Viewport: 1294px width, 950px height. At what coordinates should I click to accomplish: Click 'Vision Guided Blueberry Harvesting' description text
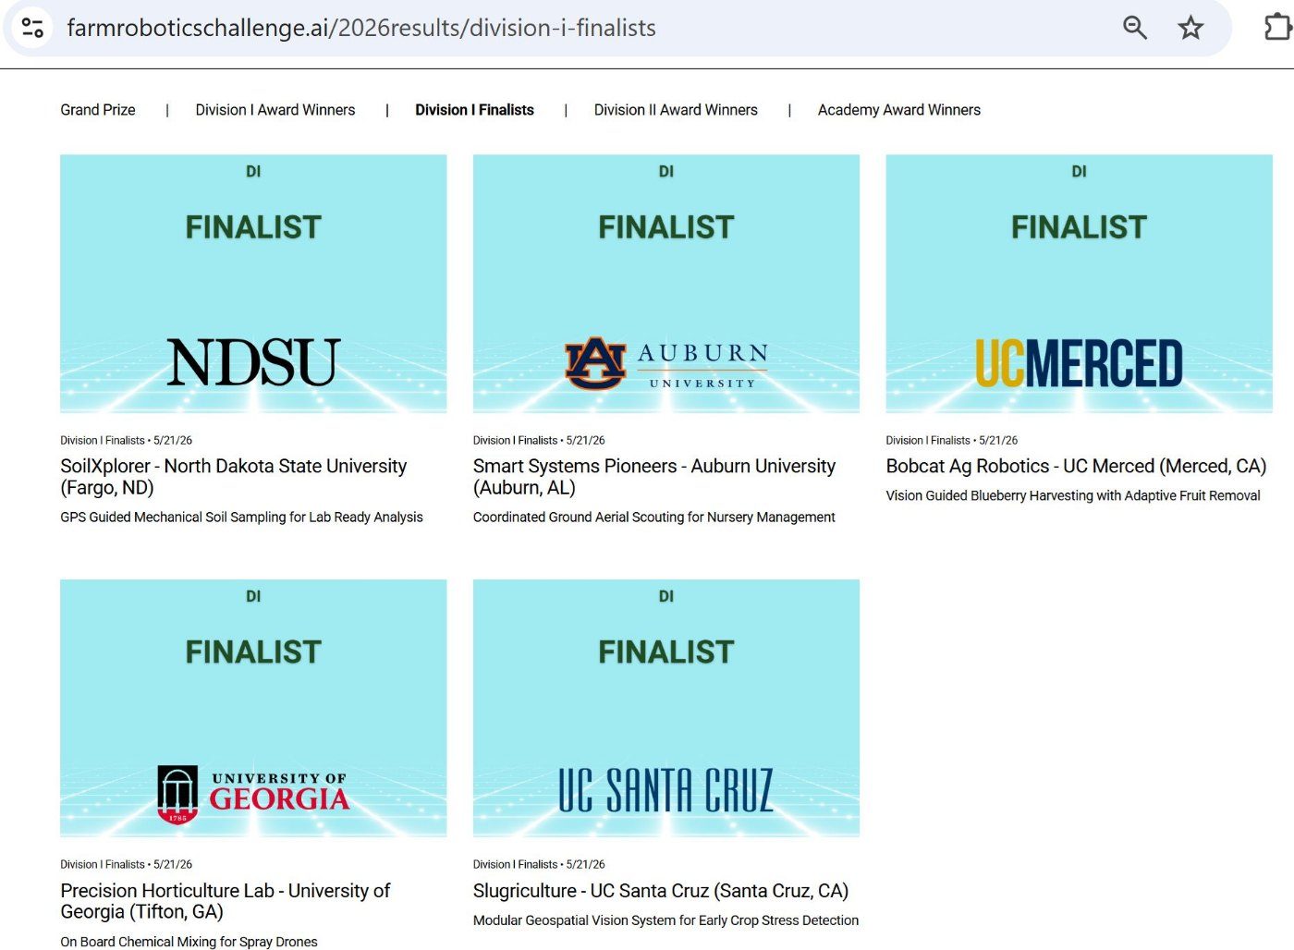click(x=1073, y=496)
